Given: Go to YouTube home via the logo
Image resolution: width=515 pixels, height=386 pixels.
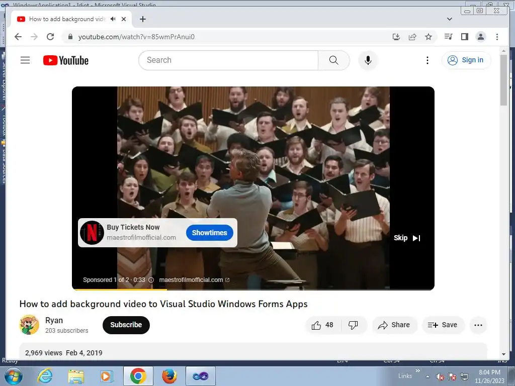Looking at the screenshot, I should point(66,60).
